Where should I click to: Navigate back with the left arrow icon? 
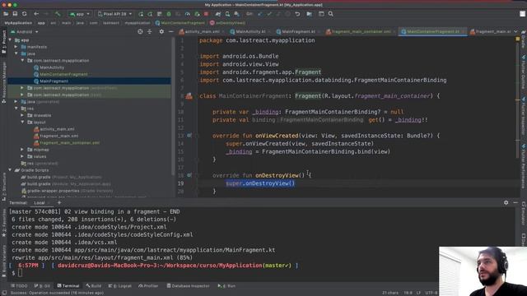pos(36,14)
